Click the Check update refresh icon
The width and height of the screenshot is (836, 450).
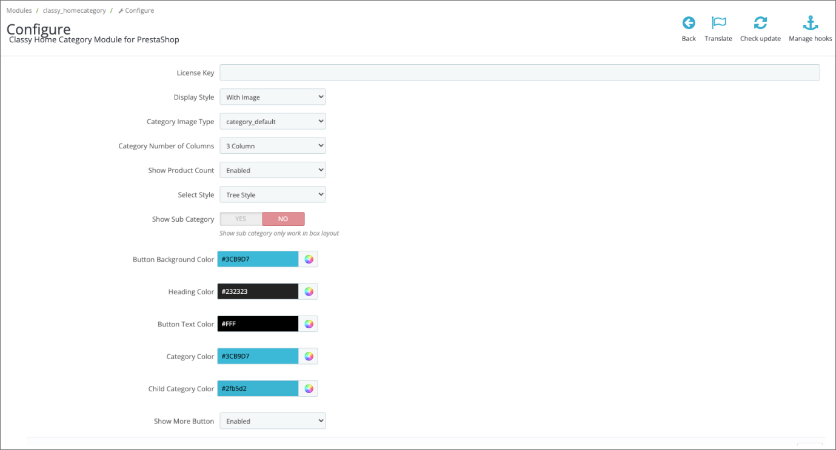(x=760, y=23)
